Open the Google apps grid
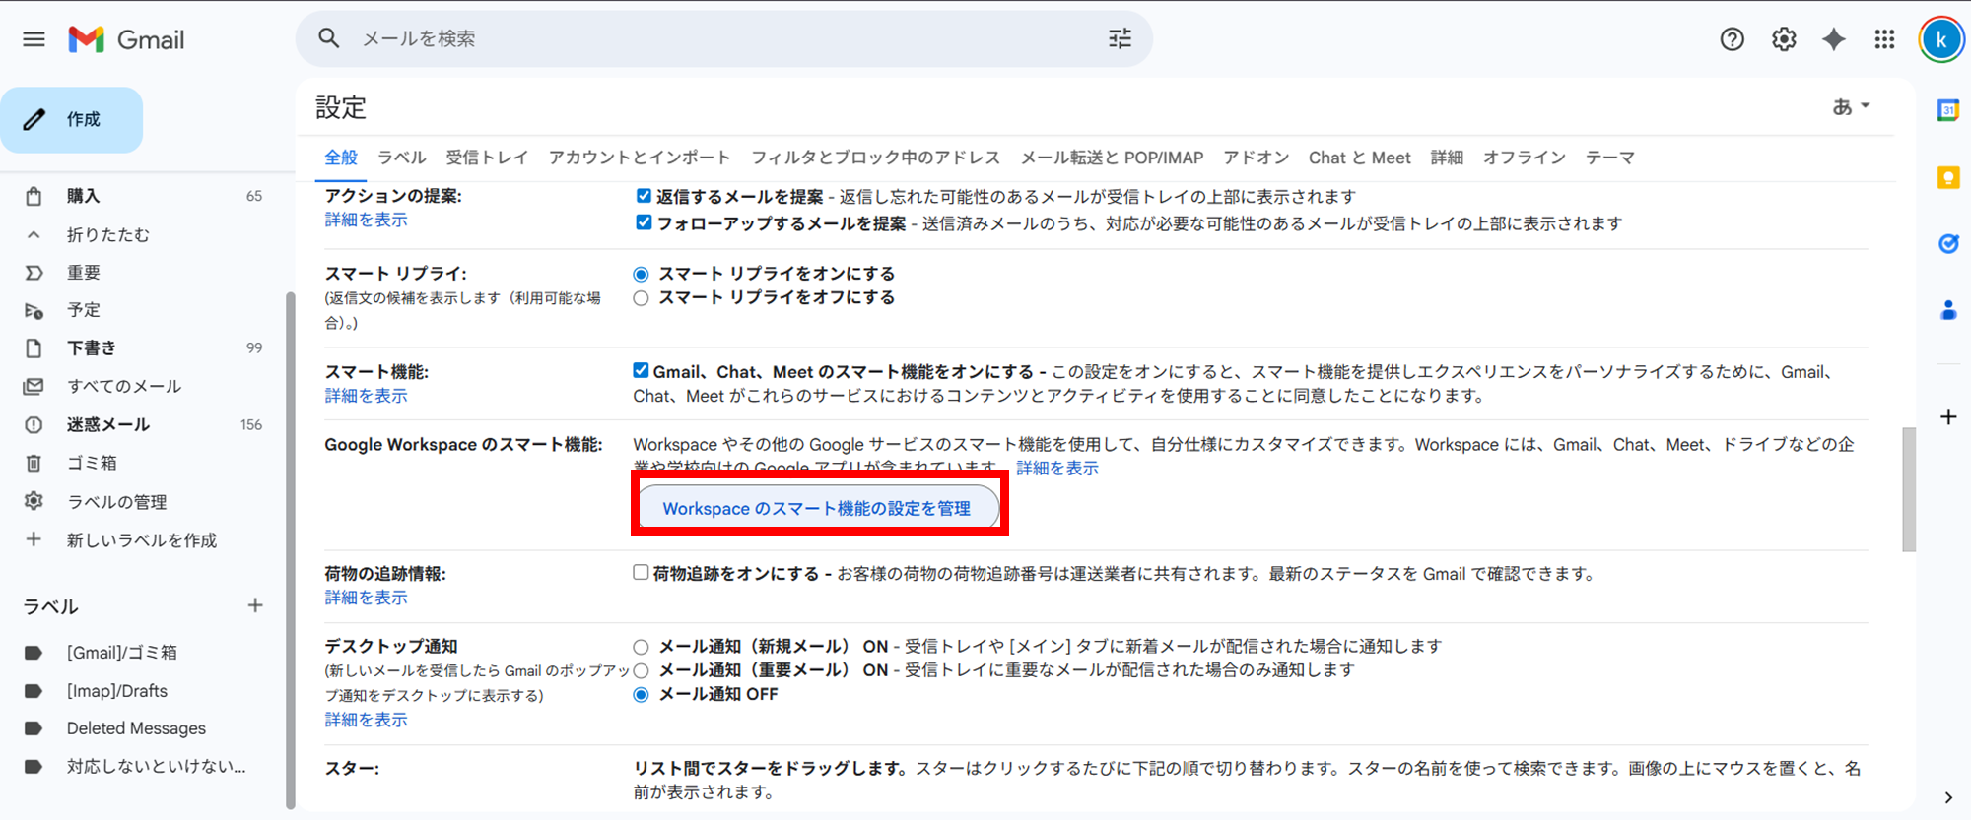This screenshot has width=1971, height=820. pos(1884,39)
